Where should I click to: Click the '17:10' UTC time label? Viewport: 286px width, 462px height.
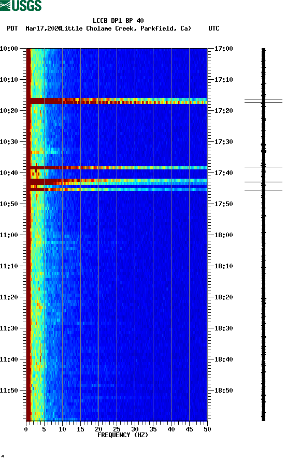[223, 80]
